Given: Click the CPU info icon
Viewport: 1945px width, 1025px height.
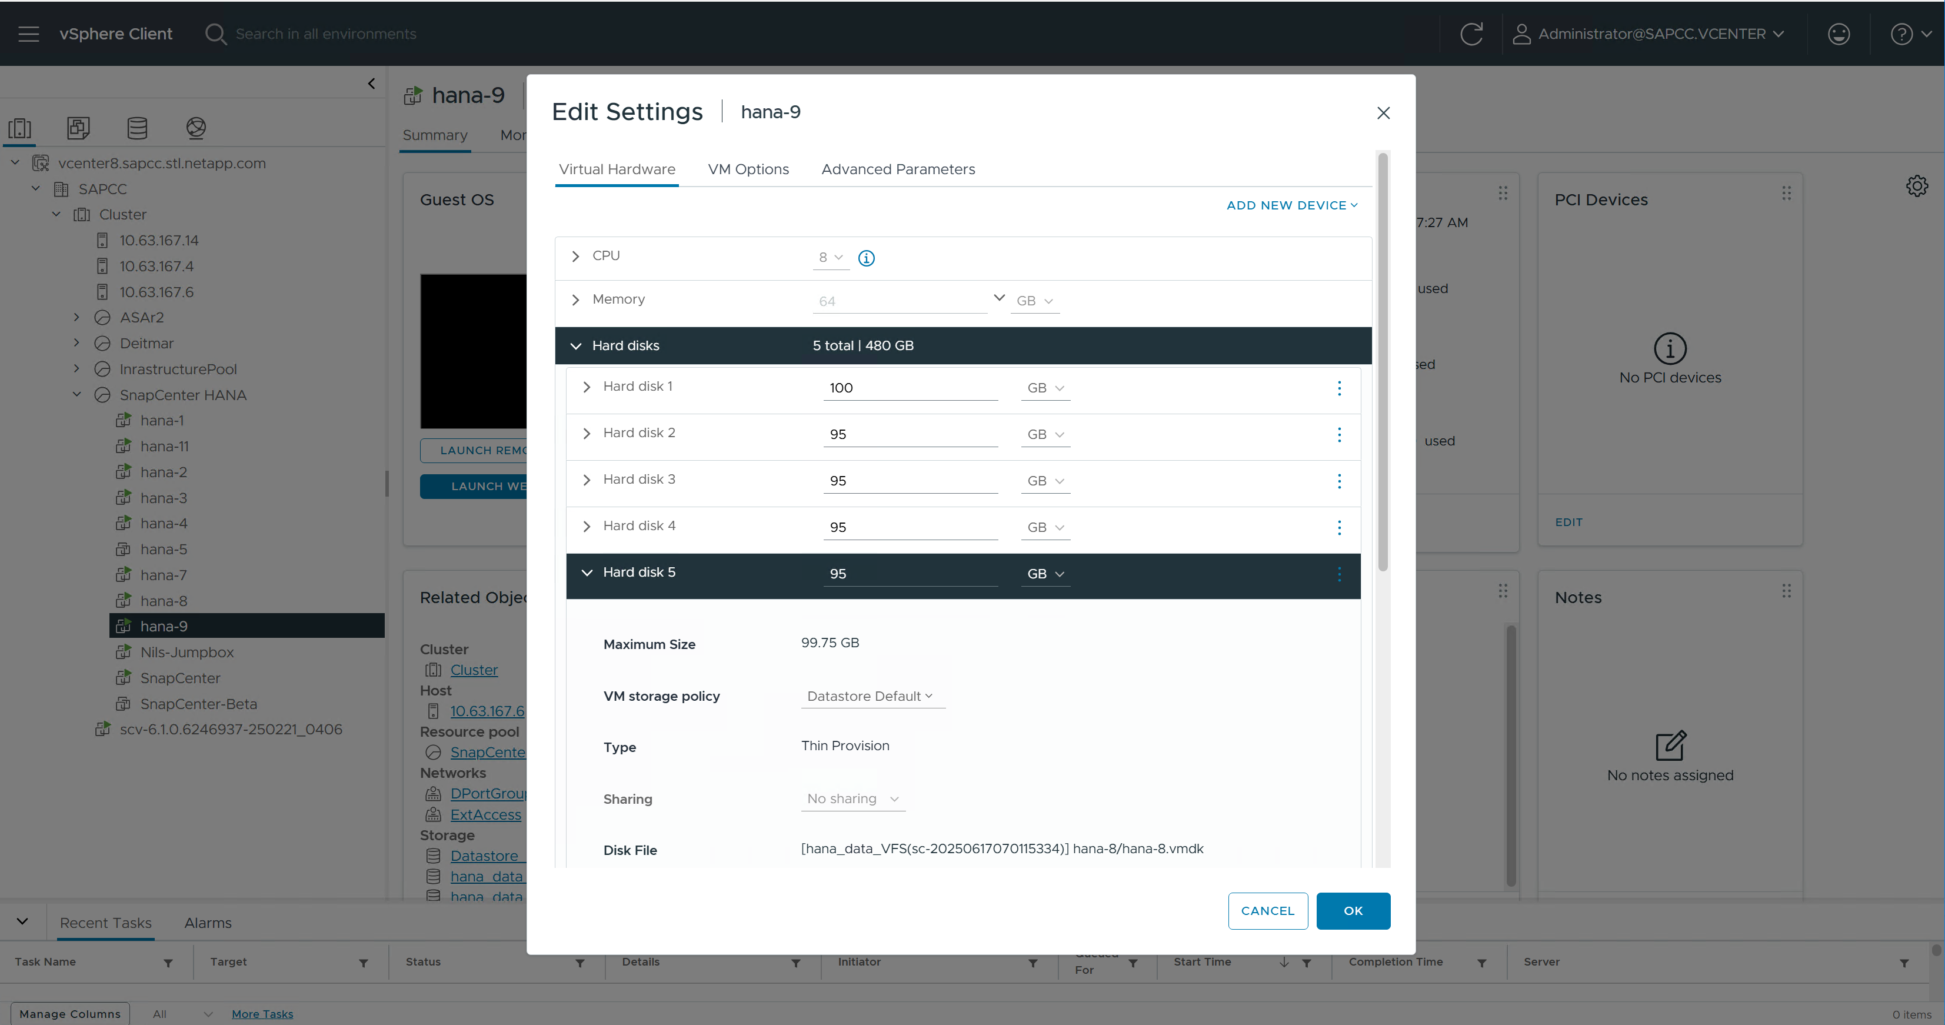Looking at the screenshot, I should (866, 258).
